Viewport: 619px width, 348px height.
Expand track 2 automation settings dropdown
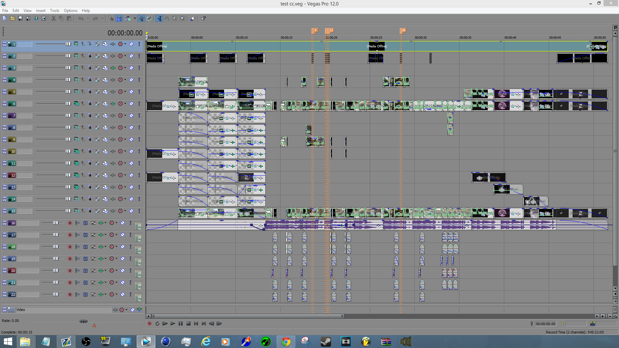125,56
